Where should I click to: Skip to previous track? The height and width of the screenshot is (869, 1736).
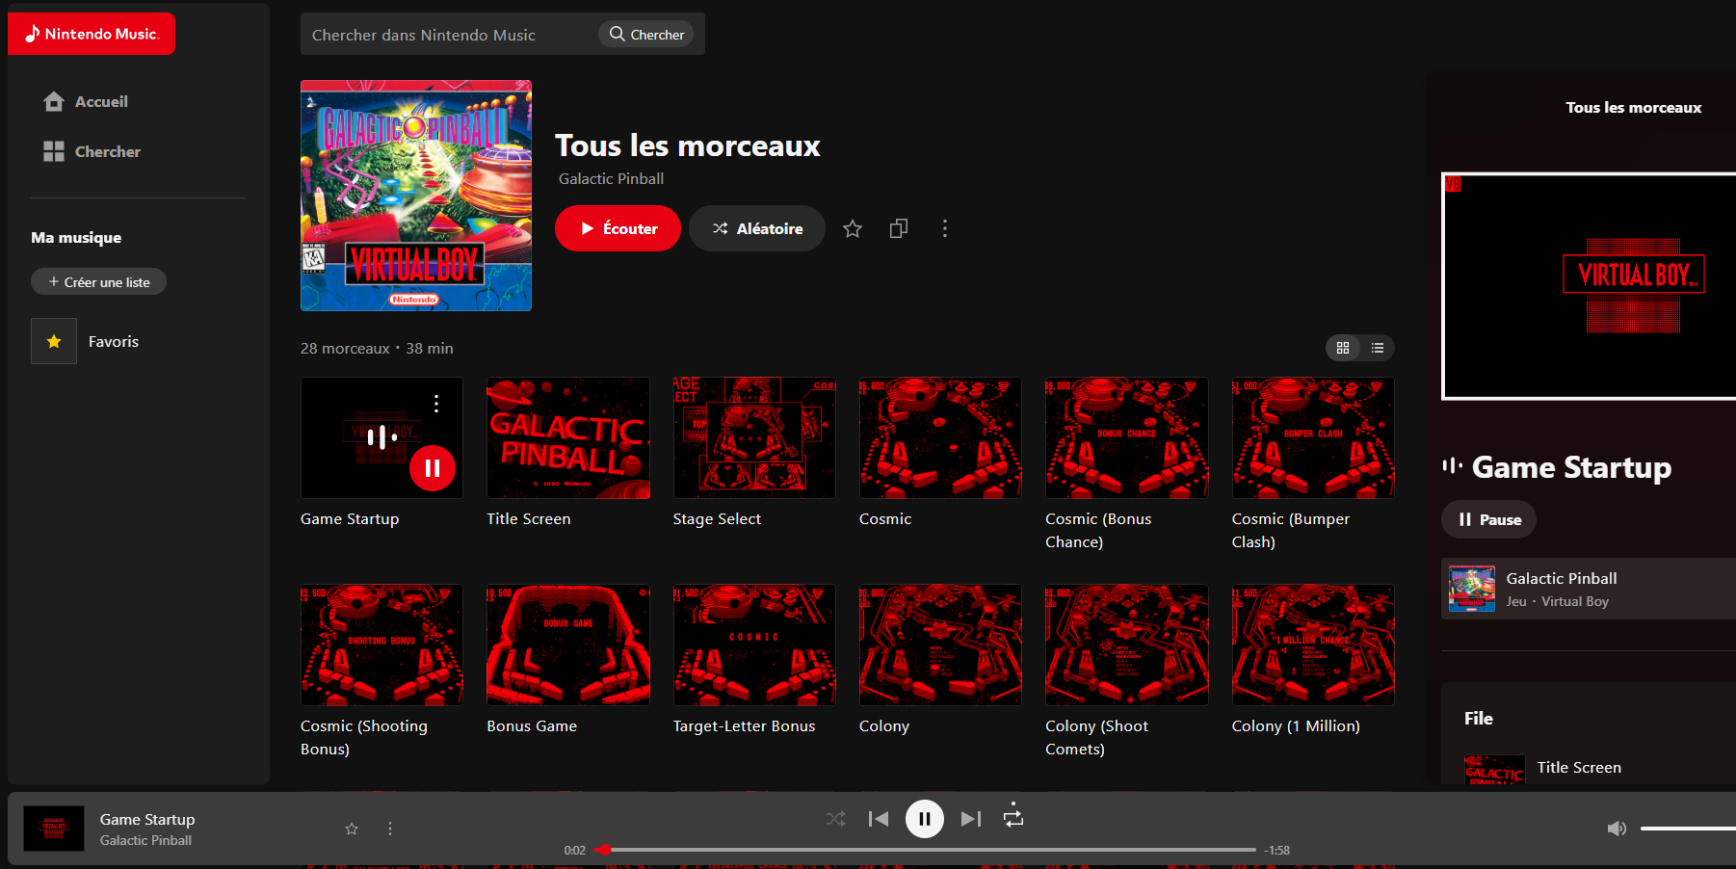tap(879, 819)
